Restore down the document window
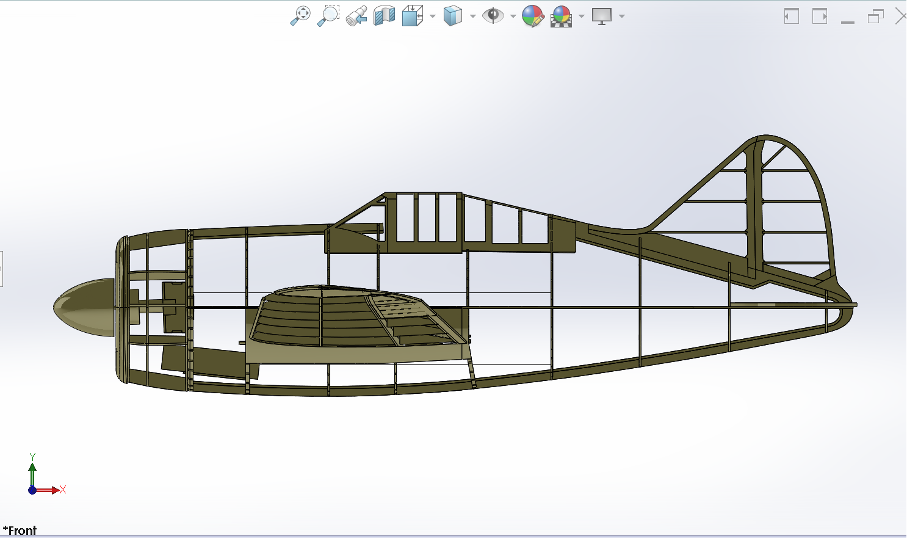Screen dimensions: 907x541 click(x=876, y=16)
